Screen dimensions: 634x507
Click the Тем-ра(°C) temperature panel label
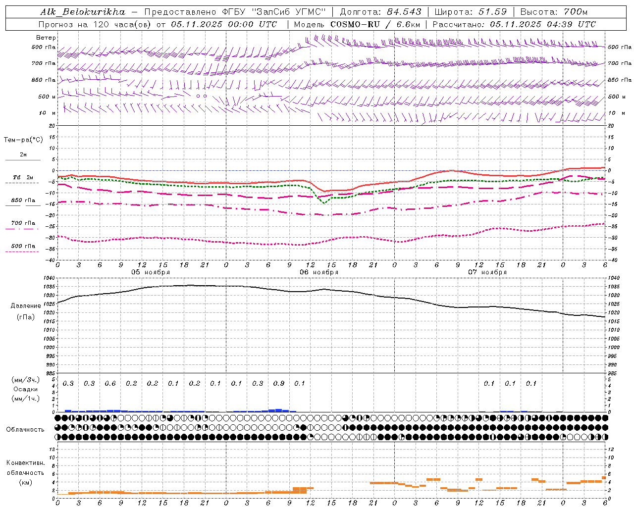[23, 140]
